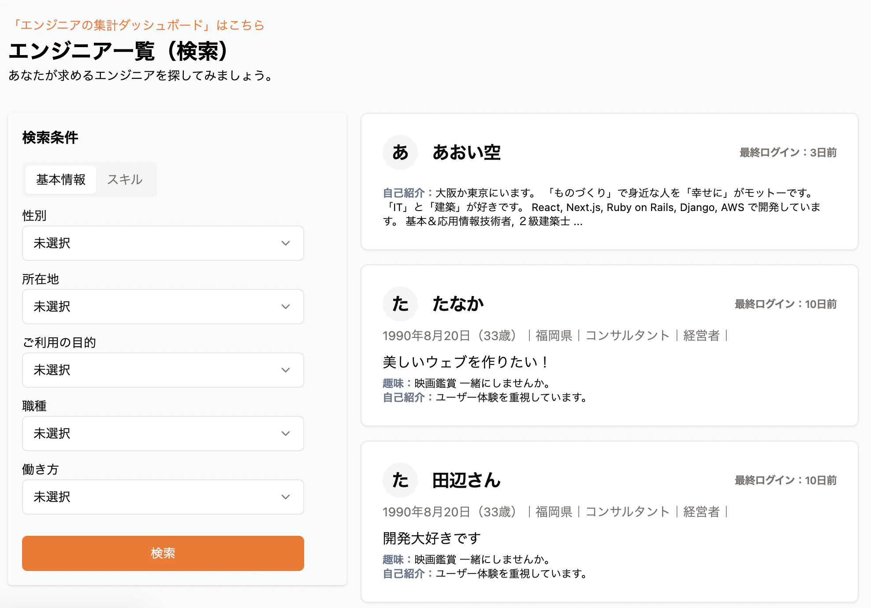The width and height of the screenshot is (871, 608).
Task: Click the chevron arrow in 働き方 select
Action: [286, 497]
